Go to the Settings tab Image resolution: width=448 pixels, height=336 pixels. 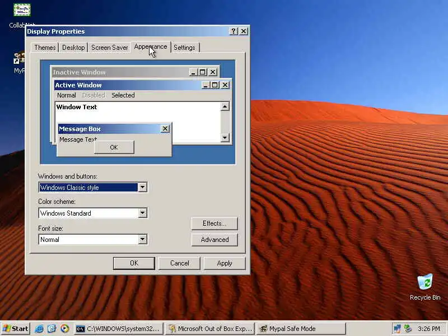[185, 48]
